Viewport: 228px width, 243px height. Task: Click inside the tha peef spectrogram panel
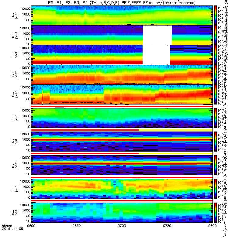pos(122,15)
